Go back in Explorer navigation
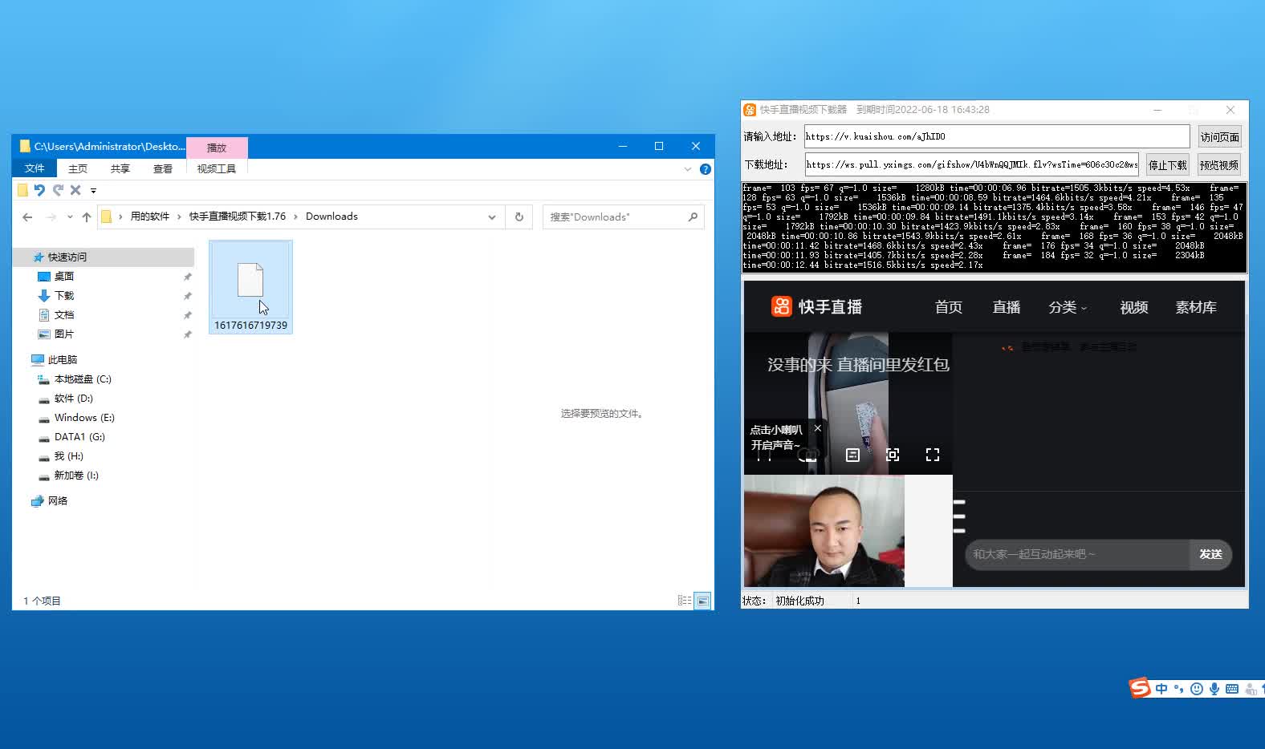 pyautogui.click(x=27, y=217)
